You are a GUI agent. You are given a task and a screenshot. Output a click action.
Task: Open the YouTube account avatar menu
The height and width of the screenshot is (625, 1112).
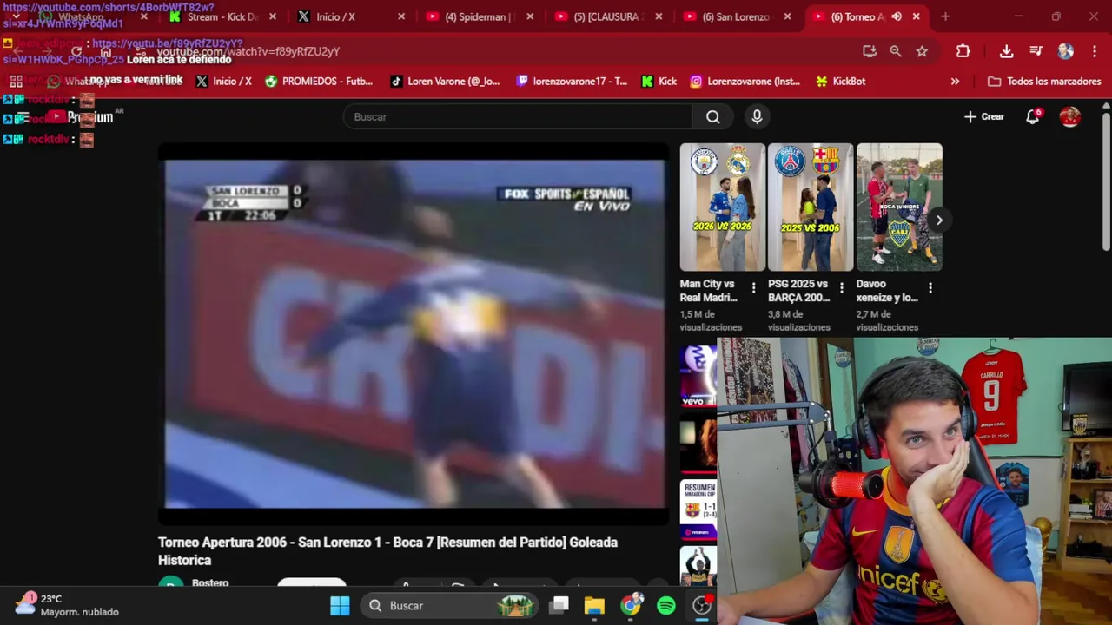pyautogui.click(x=1069, y=116)
